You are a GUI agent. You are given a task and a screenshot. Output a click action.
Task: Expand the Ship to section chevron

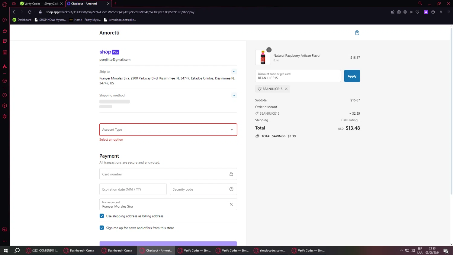point(234,72)
